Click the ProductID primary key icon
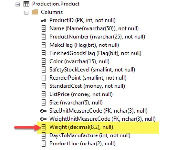This screenshot has height=150, width=174. (43, 20)
